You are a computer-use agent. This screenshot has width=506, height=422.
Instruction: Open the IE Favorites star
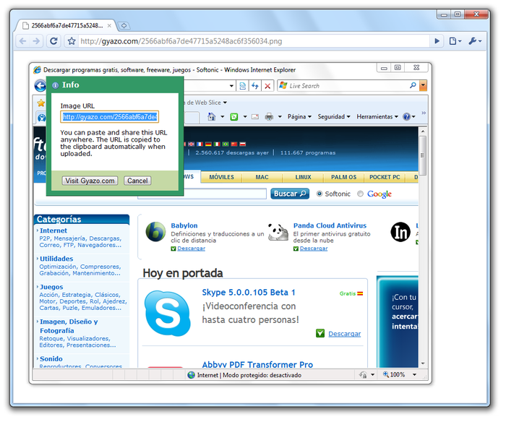click(x=40, y=103)
